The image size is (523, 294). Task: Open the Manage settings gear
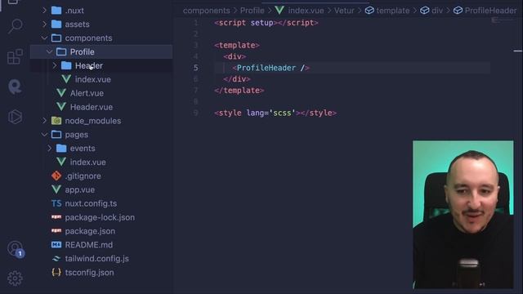click(15, 278)
